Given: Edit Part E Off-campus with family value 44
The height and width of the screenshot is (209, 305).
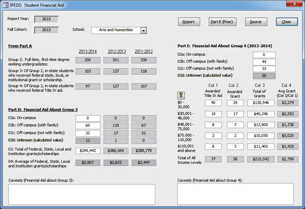Looking at the screenshot, I should pyautogui.click(x=264, y=62).
